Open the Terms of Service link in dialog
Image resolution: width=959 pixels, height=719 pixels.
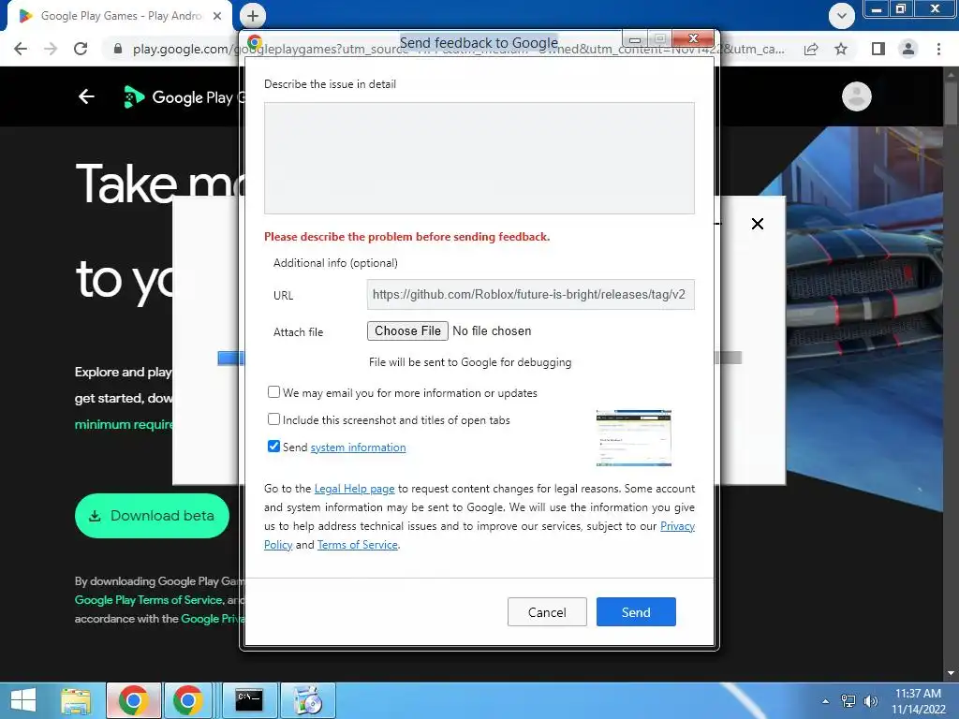[x=357, y=545]
